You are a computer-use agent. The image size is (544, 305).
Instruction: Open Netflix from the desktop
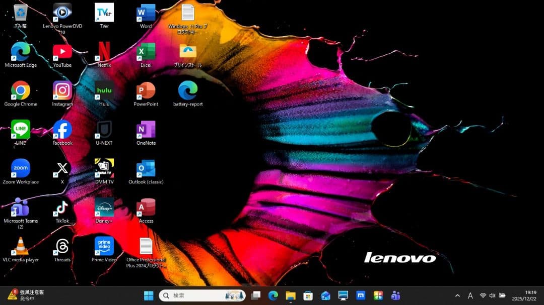[x=104, y=51]
